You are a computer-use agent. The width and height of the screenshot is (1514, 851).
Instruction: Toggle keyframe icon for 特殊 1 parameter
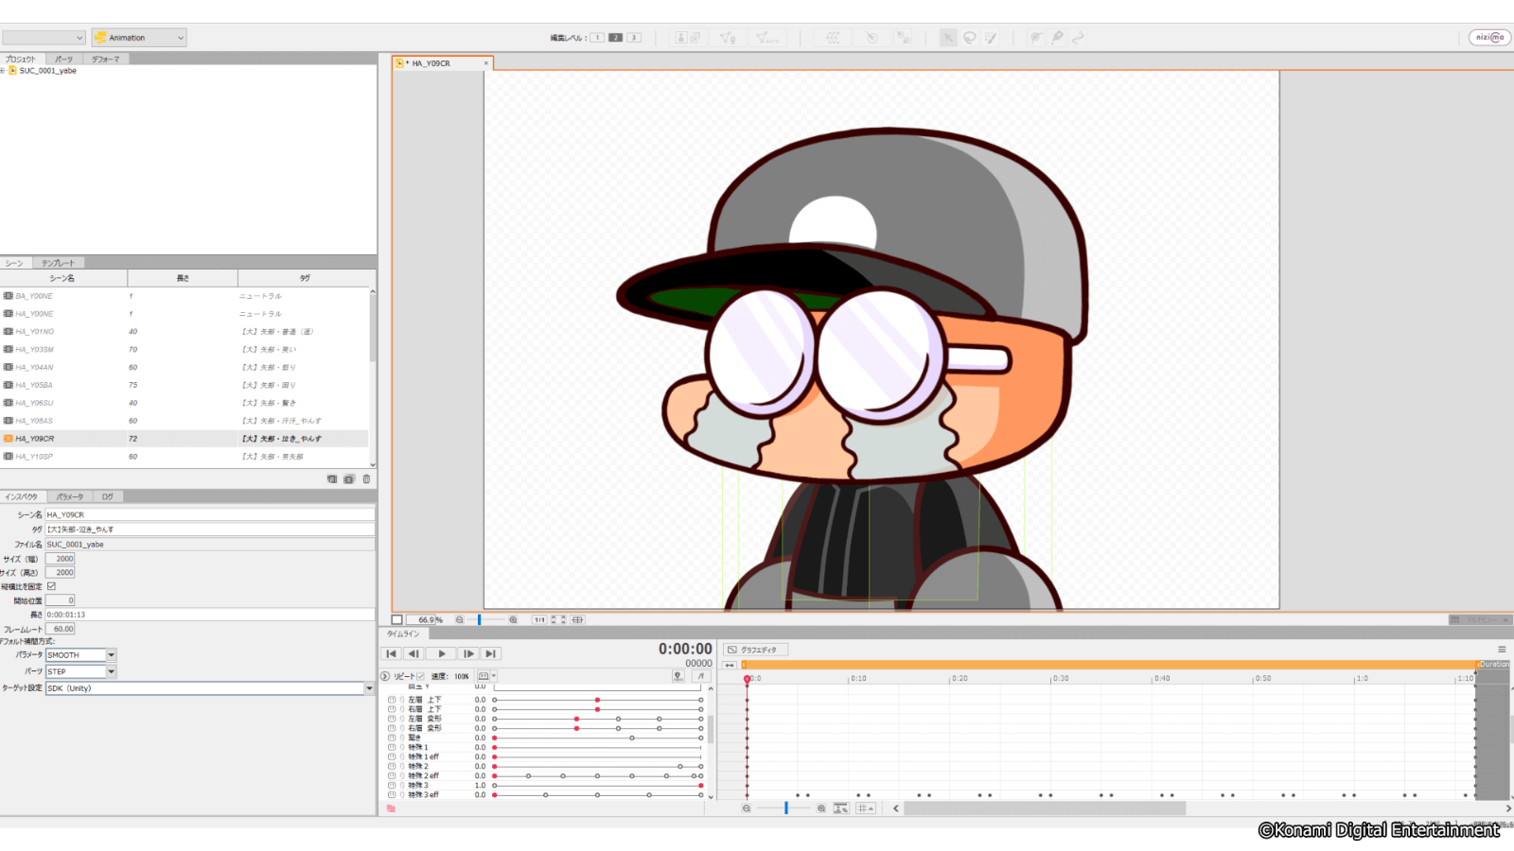392,747
